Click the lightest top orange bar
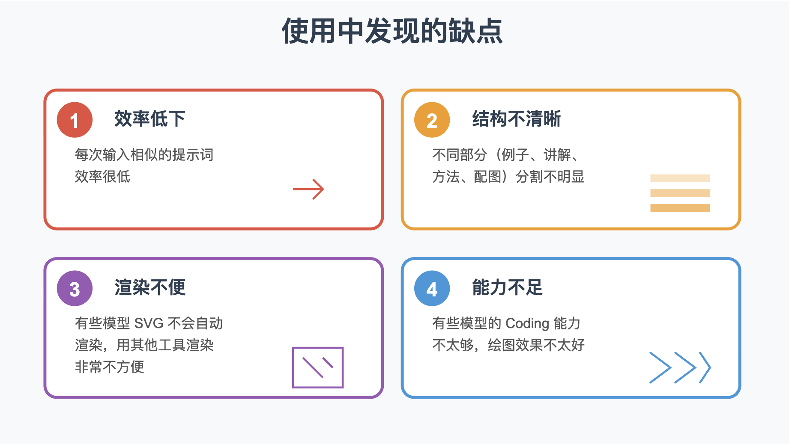The width and height of the screenshot is (789, 444). tap(680, 178)
